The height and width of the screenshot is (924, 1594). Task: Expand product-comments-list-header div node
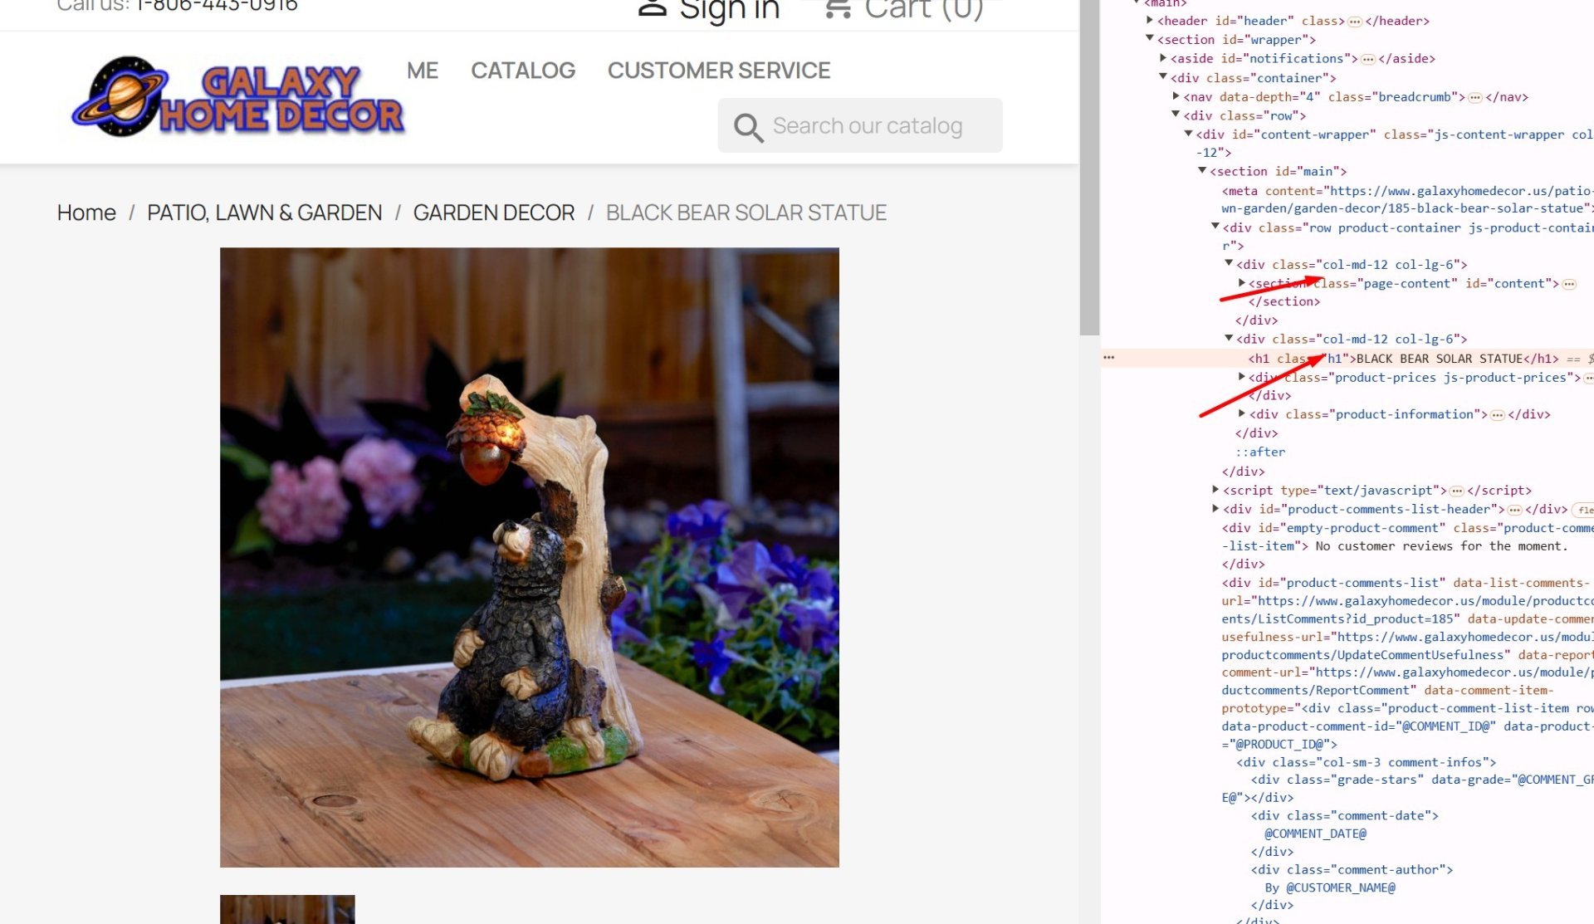[x=1215, y=509]
